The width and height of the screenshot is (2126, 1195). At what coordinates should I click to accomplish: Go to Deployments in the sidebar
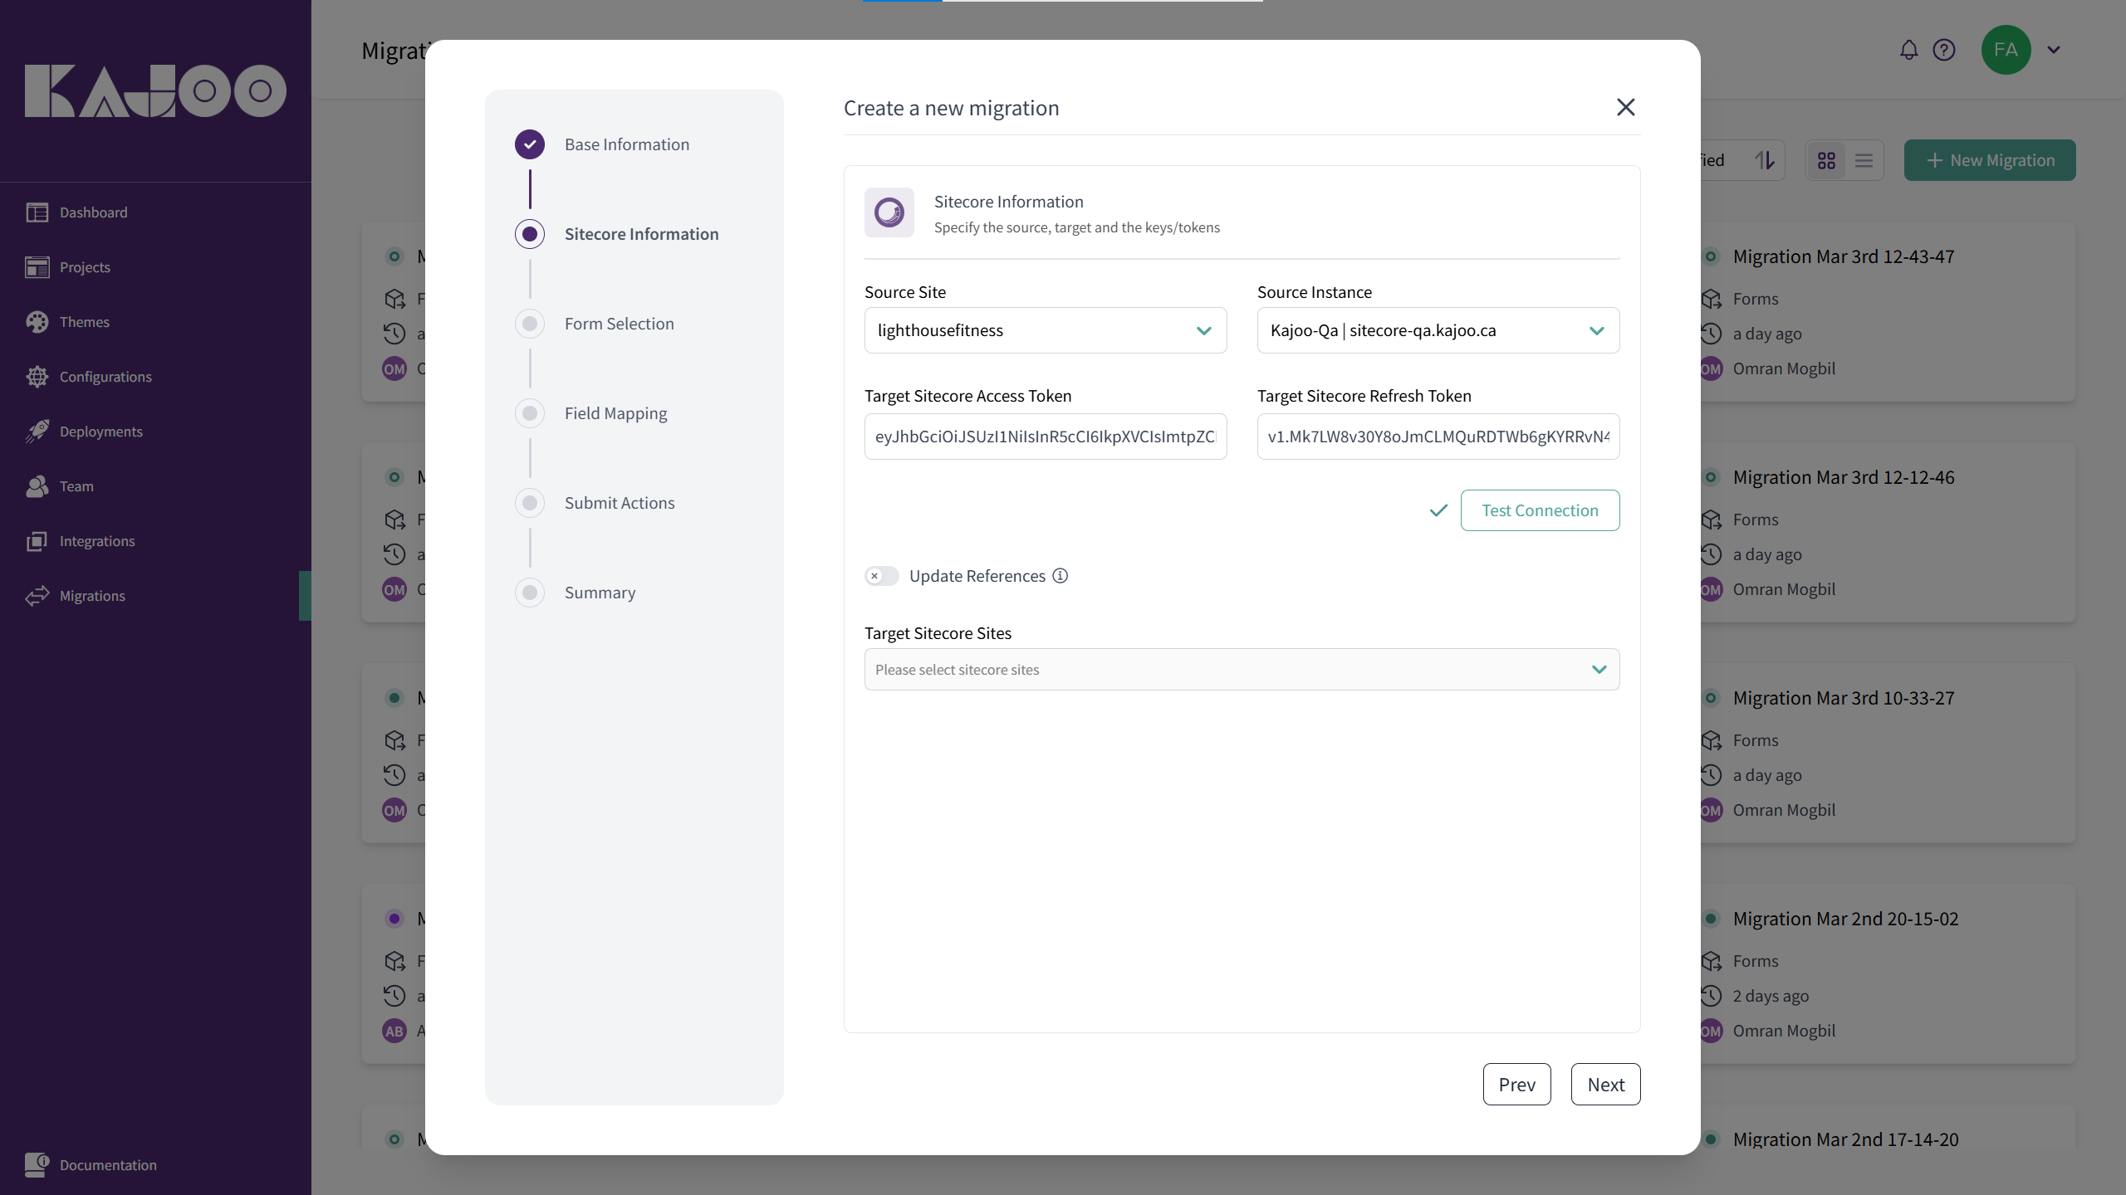tap(100, 432)
